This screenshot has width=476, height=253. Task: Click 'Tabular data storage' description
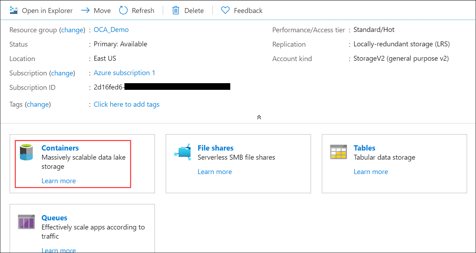pyautogui.click(x=385, y=157)
